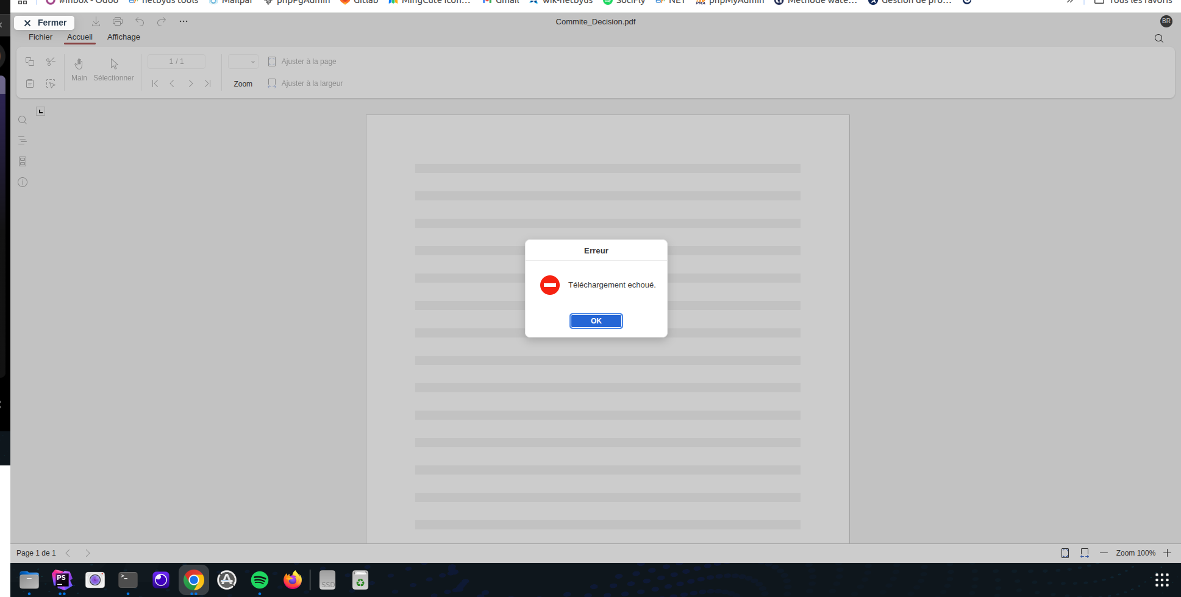
Task: Toggle fit-to-page icon in status bar
Action: pos(1065,553)
